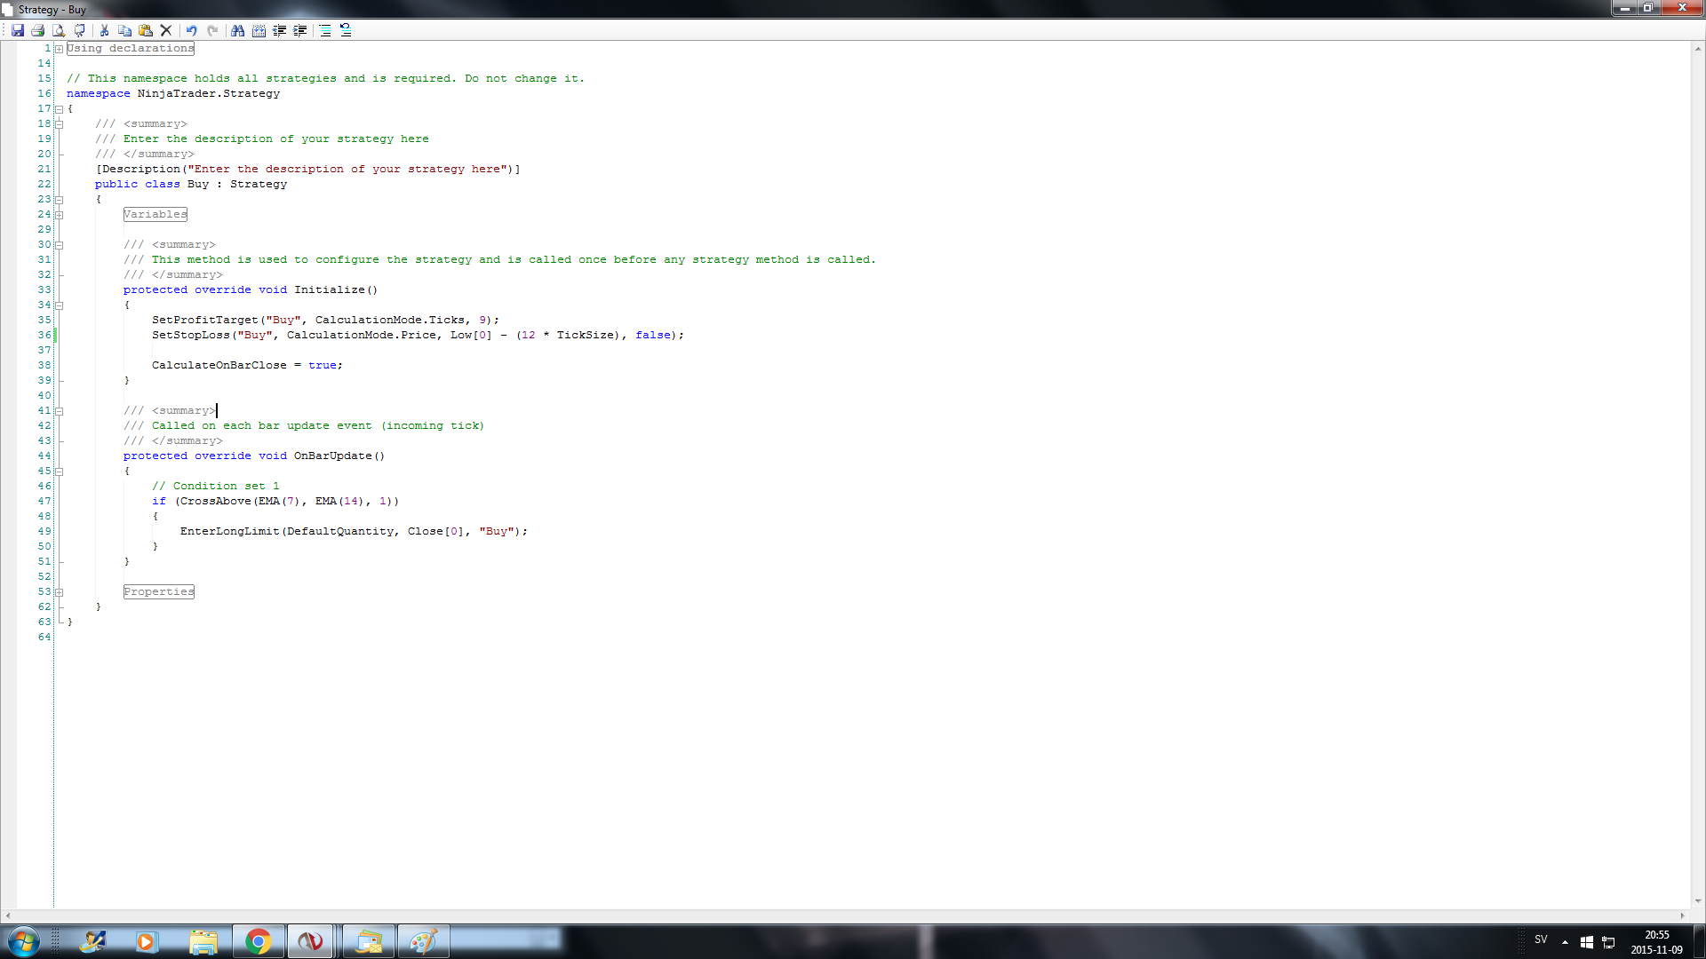Click the Save icon in toolbar

tap(18, 30)
